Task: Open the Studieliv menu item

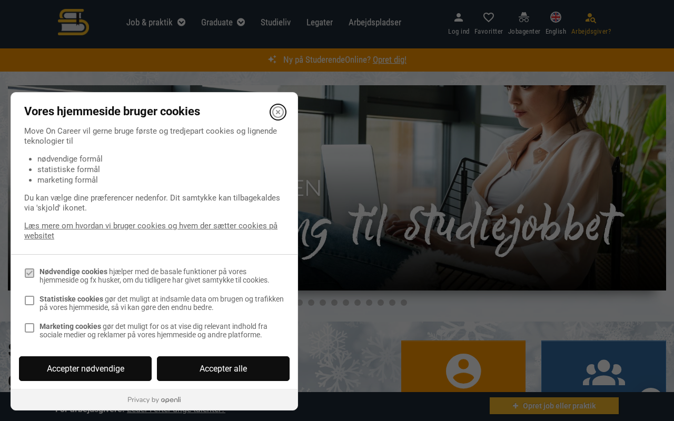Action: [275, 22]
